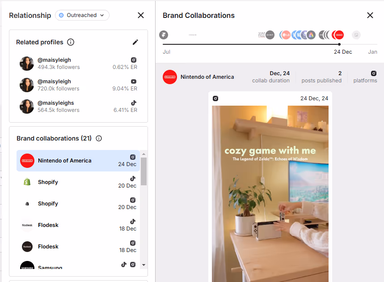
Task: Click Instagram icon on Shopify 20 Dec row
Action: (x=133, y=200)
